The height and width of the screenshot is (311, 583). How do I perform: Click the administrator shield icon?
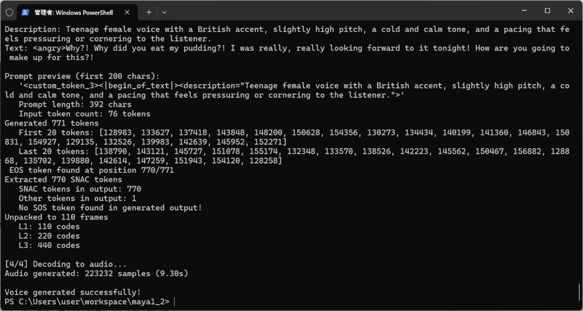point(9,12)
